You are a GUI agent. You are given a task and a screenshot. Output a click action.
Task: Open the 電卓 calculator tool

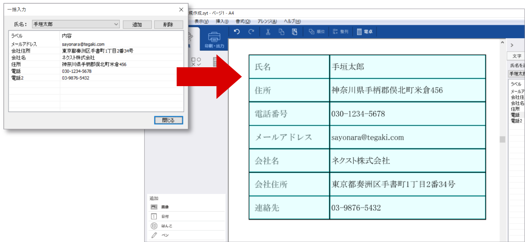(x=365, y=32)
